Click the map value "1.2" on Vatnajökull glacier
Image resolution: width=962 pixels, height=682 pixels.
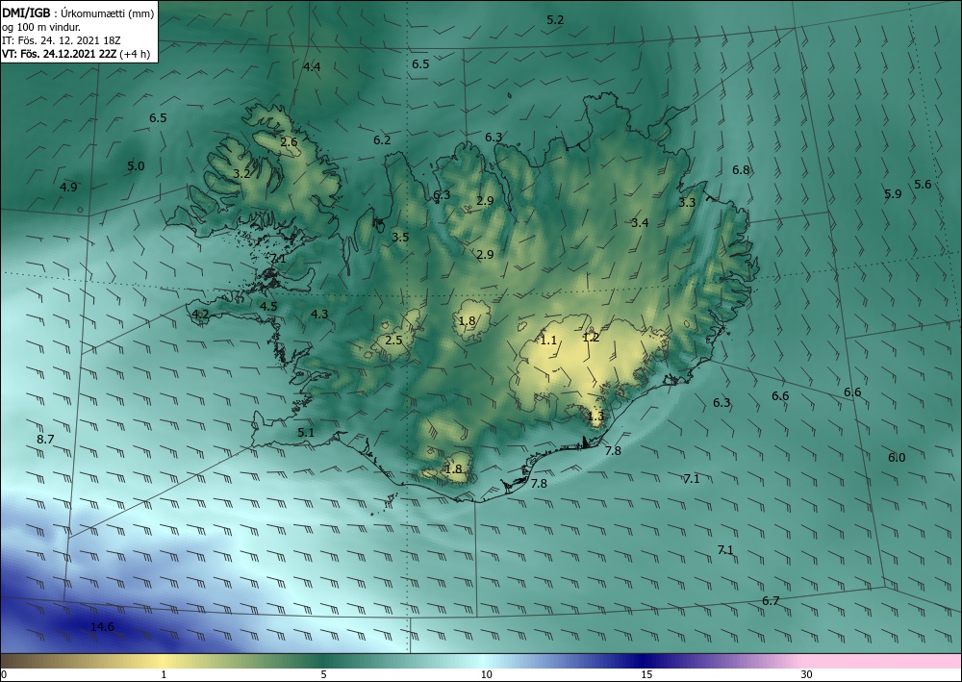click(x=591, y=337)
